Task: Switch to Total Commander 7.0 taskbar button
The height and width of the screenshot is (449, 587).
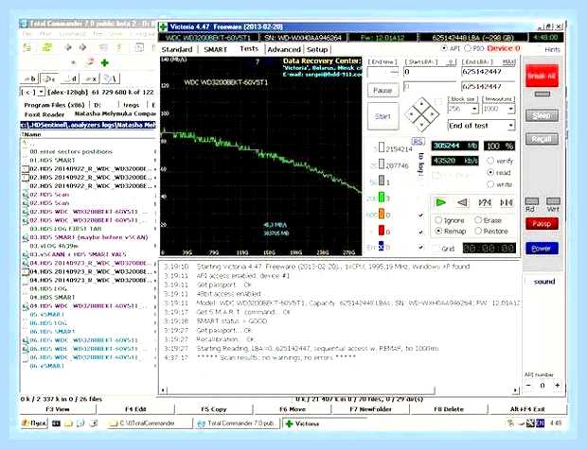Action: point(238,423)
